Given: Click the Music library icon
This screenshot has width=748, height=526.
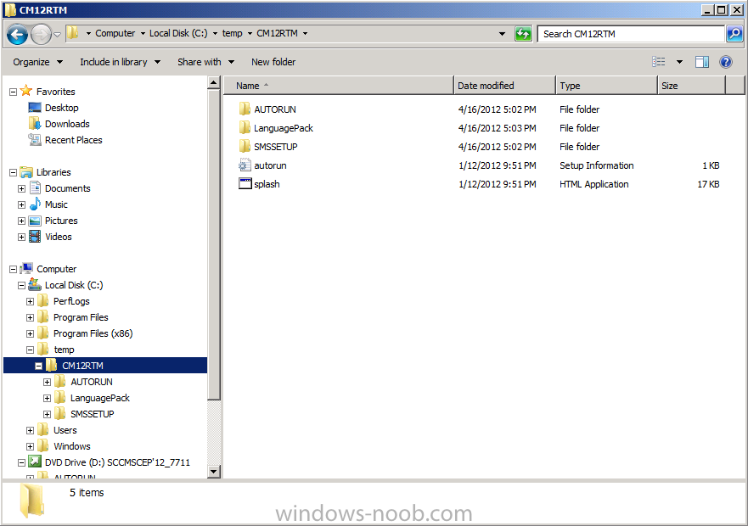Looking at the screenshot, I should point(35,204).
